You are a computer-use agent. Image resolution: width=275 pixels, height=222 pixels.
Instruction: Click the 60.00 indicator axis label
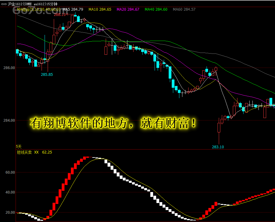click(10, 172)
